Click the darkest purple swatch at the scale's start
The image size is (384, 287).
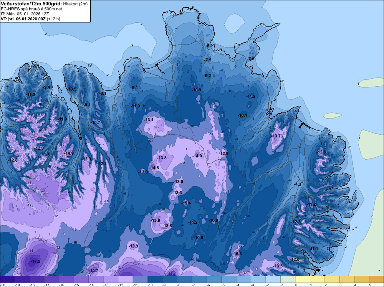tap(7, 279)
